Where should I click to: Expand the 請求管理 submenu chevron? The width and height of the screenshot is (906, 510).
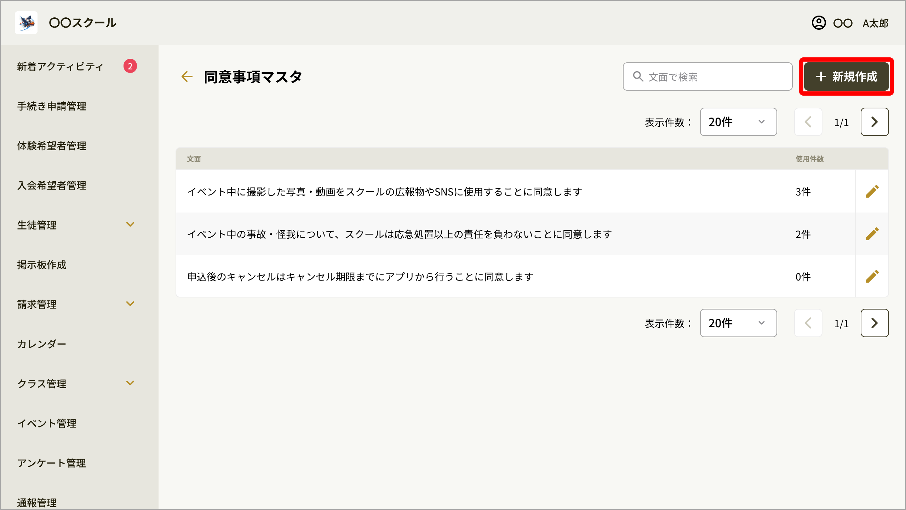(x=130, y=304)
